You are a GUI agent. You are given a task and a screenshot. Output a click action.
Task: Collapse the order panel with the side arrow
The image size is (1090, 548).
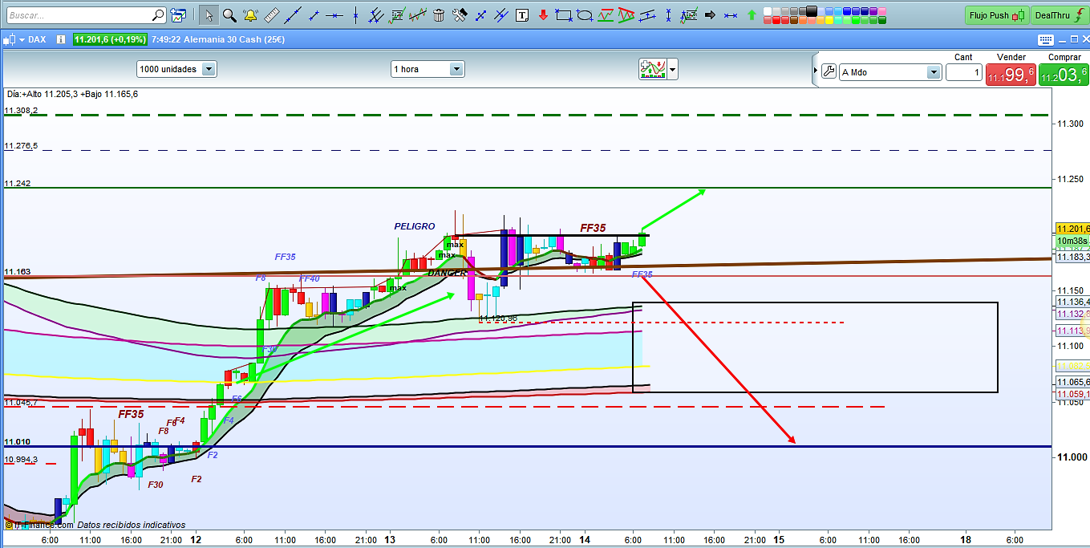816,71
